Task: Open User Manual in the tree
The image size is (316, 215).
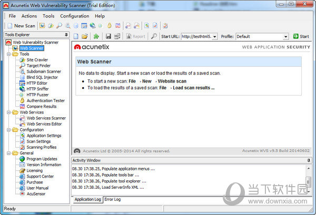Action: click(x=37, y=188)
